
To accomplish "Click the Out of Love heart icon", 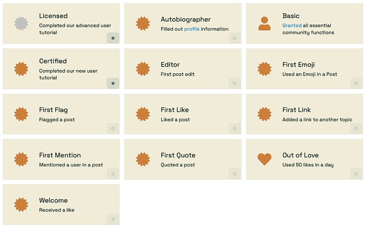I will pos(264,159).
